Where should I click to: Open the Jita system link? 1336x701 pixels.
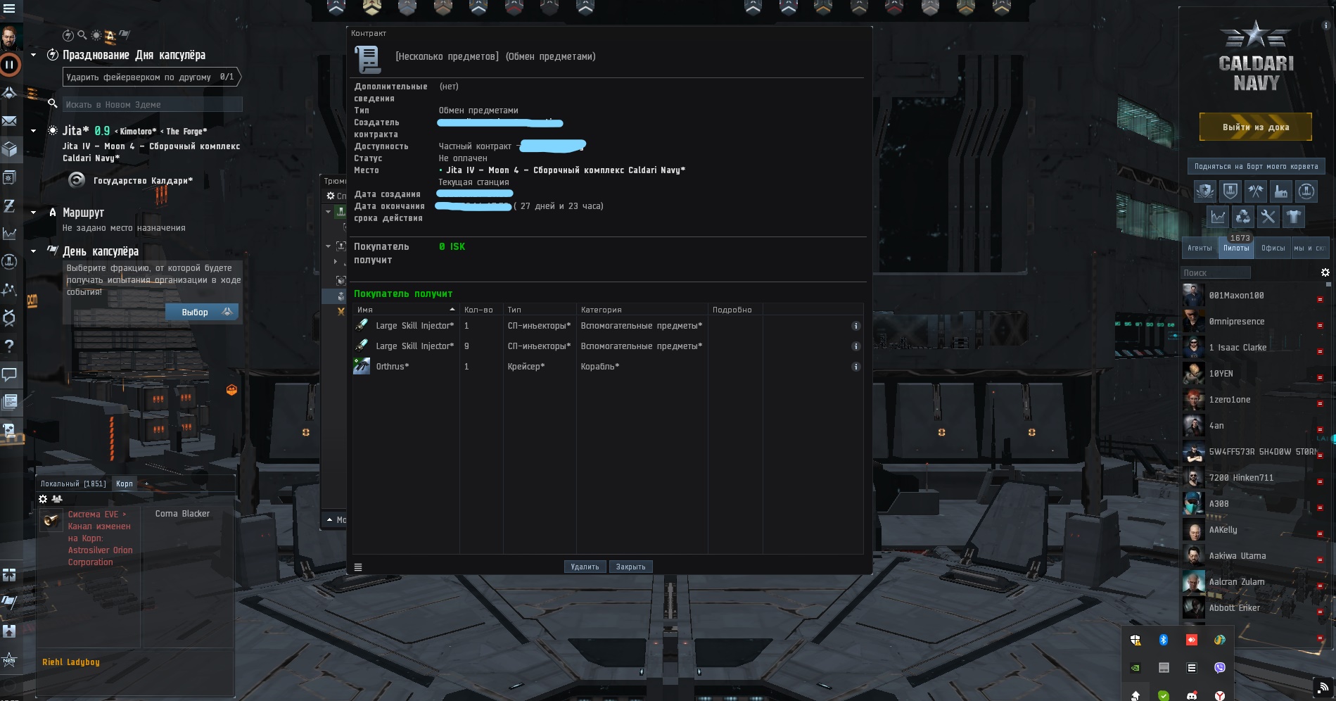(76, 130)
